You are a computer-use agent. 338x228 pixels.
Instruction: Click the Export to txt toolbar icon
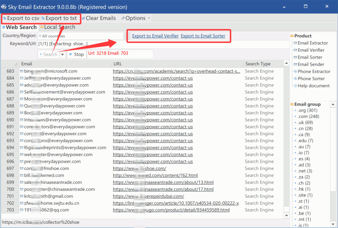59,18
